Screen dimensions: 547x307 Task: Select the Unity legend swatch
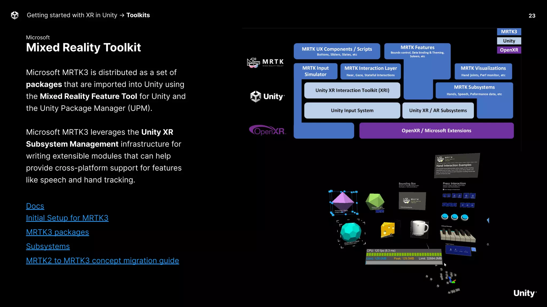tap(509, 41)
